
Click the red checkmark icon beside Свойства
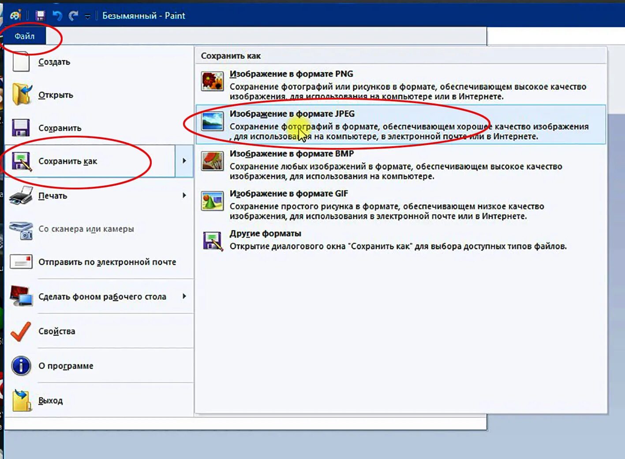click(21, 331)
